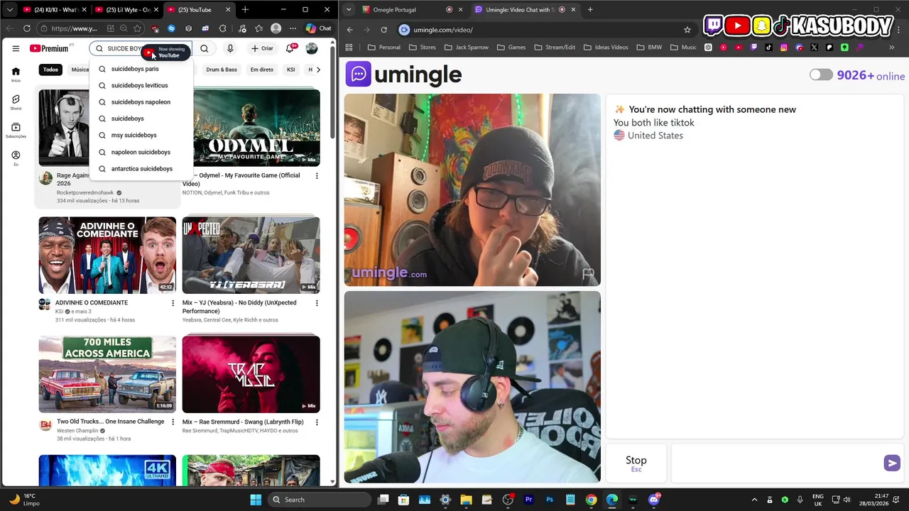
Task: Click YouTube search magnifier button
Action: (x=205, y=48)
